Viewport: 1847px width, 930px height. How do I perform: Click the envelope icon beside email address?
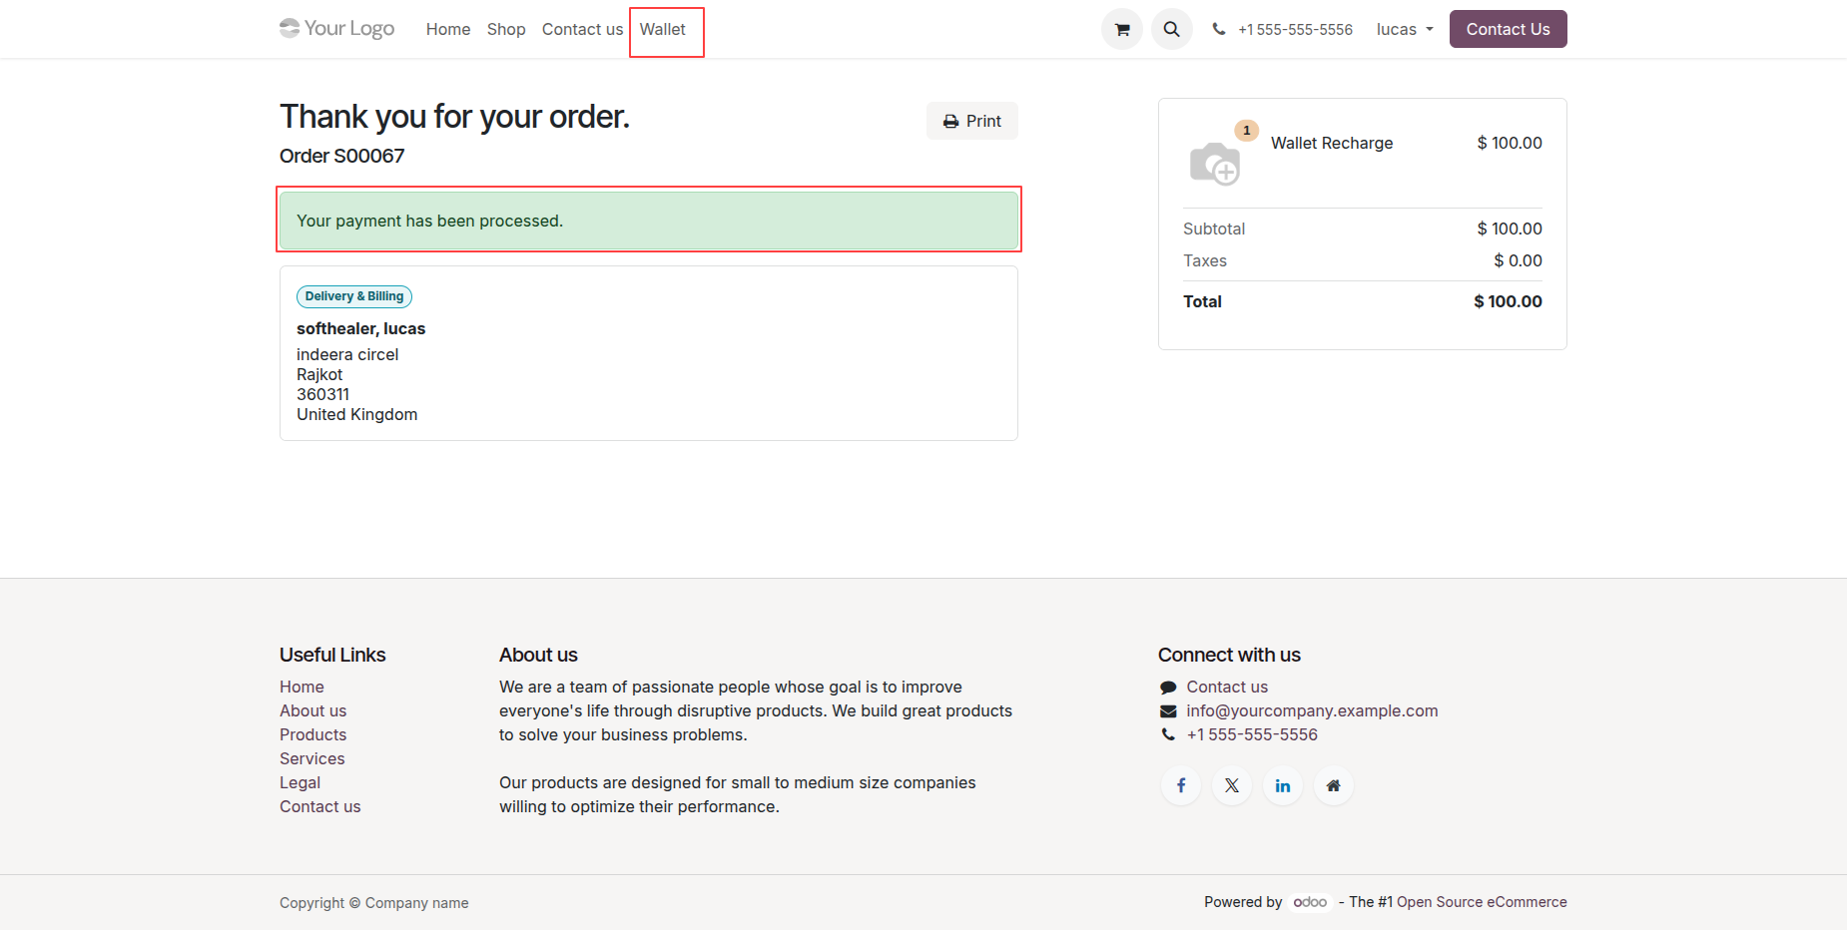pyautogui.click(x=1168, y=710)
